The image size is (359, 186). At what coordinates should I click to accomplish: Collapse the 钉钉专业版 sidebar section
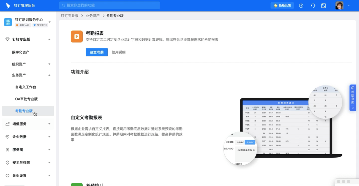coord(49,39)
